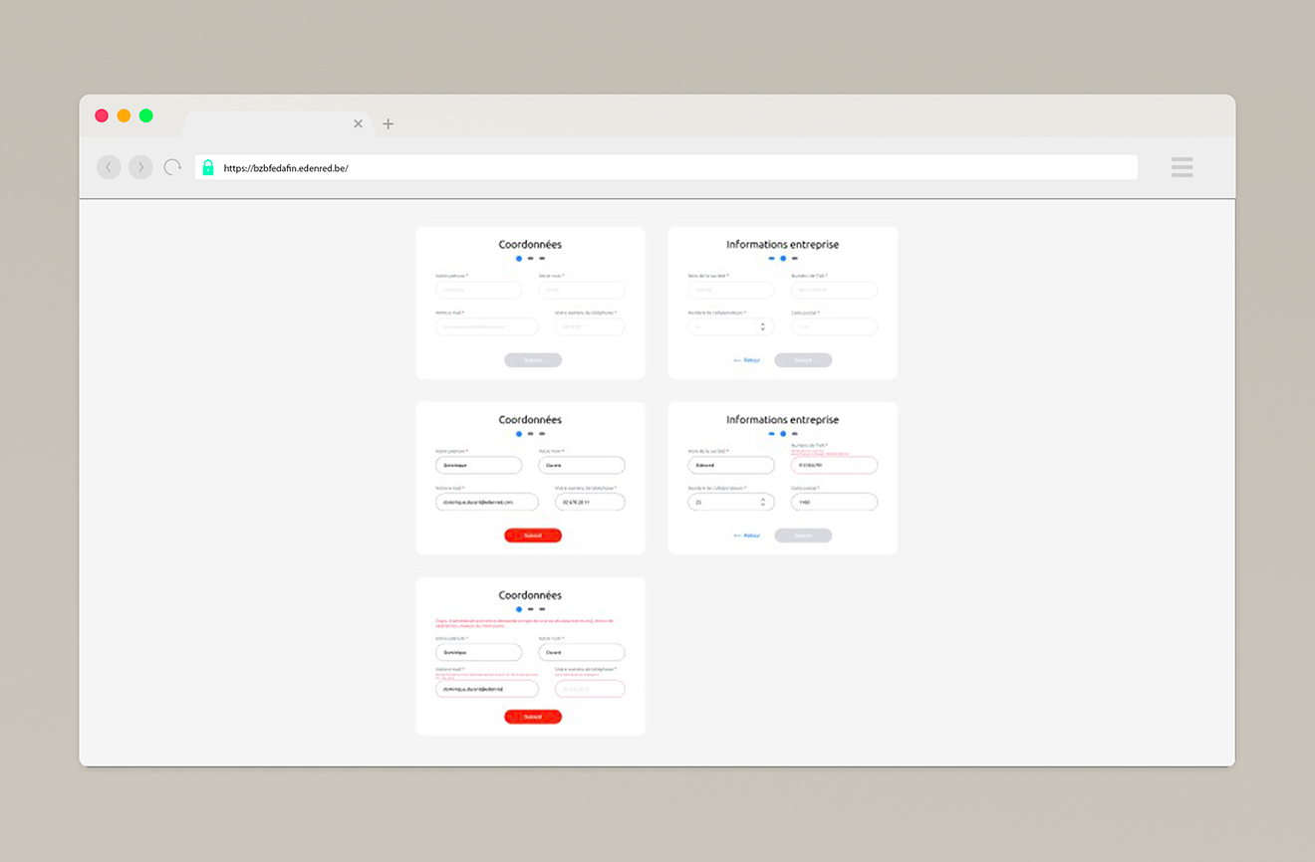This screenshot has width=1315, height=862.
Task: Increase the empty collaborateurs stepper with the up arrow
Action: (x=763, y=323)
